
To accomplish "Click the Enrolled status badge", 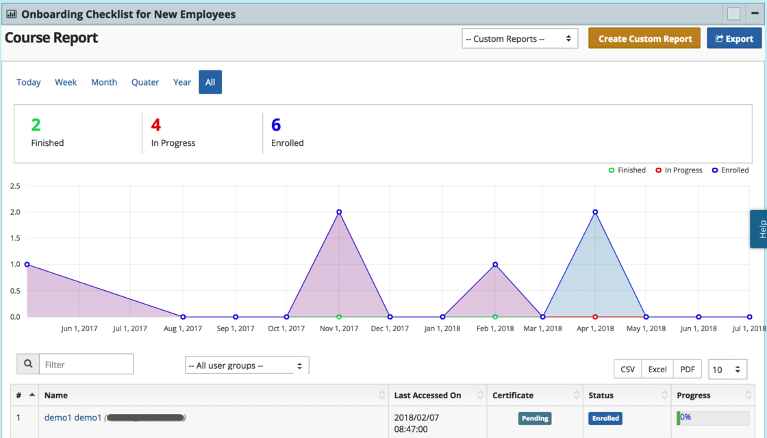I will (605, 418).
